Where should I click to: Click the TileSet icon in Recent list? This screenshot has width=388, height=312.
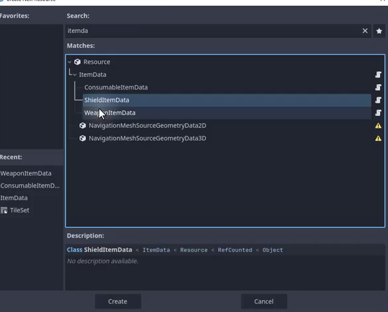pyautogui.click(x=4, y=211)
